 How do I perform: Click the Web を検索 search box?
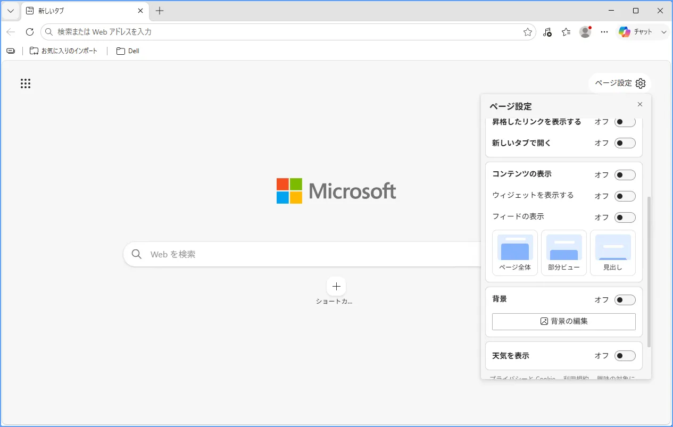click(303, 254)
